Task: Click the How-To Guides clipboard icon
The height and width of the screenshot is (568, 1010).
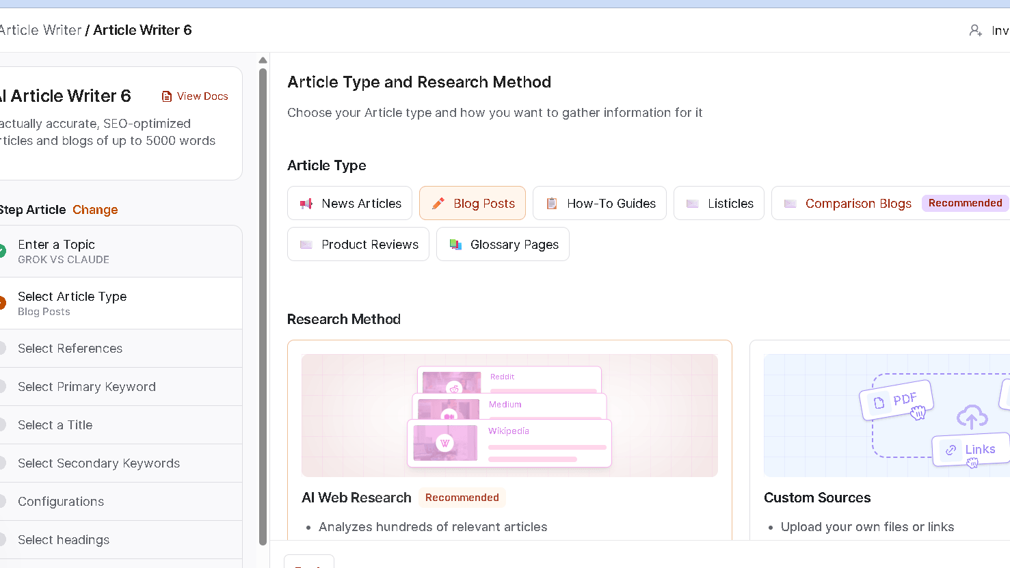Action: [x=551, y=204]
